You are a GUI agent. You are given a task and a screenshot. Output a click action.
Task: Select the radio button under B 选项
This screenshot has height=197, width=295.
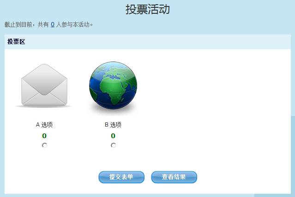[113, 145]
